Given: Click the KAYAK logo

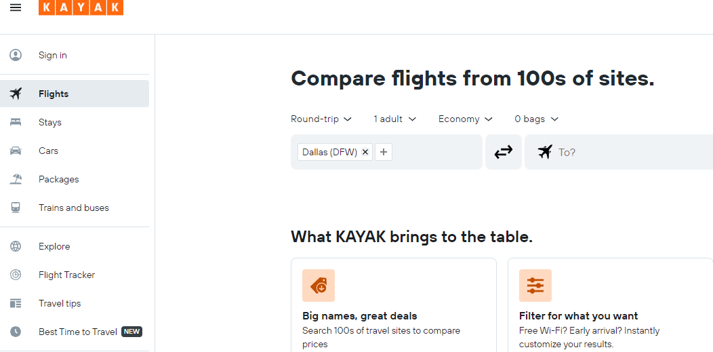Looking at the screenshot, I should click(81, 7).
